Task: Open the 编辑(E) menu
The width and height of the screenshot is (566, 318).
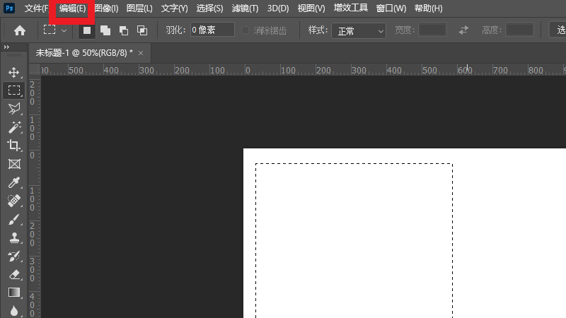Action: tap(72, 8)
